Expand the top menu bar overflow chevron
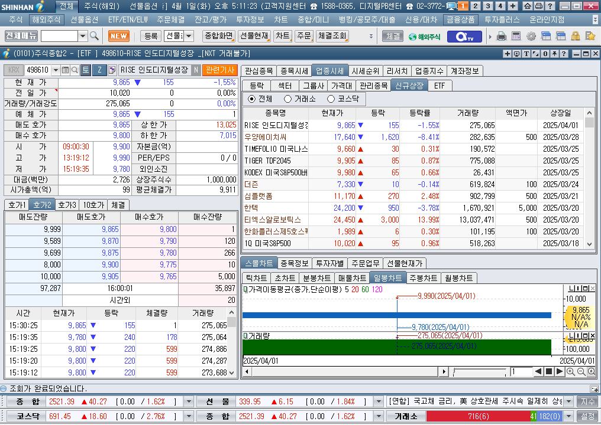 click(595, 19)
